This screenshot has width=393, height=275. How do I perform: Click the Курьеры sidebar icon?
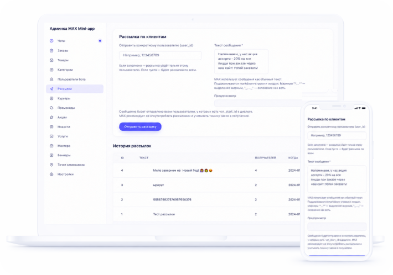pyautogui.click(x=51, y=98)
